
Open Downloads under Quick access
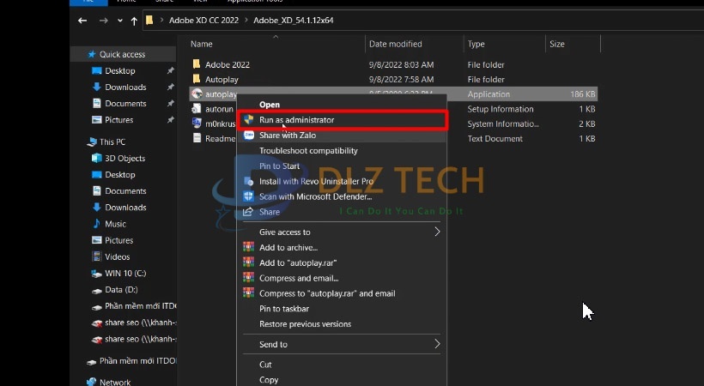125,87
